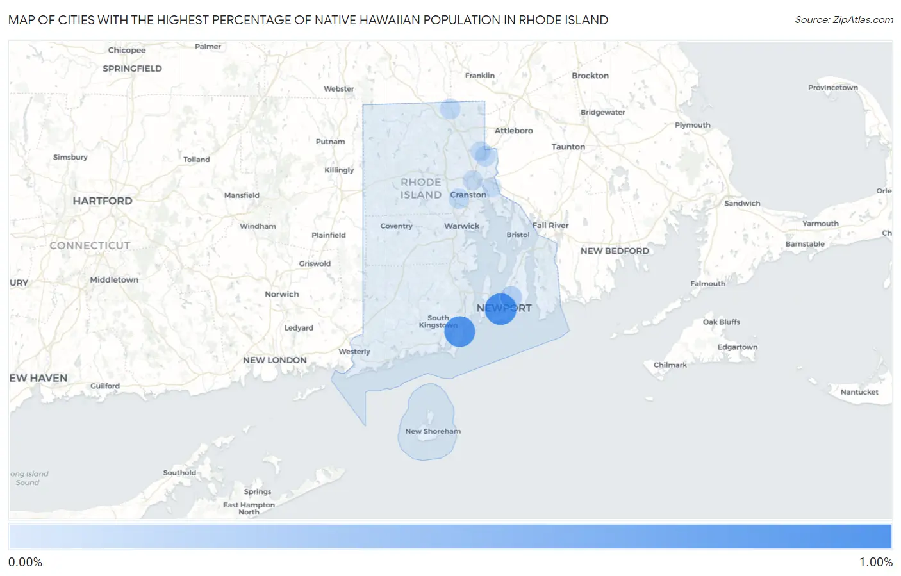The width and height of the screenshot is (901, 576).
Task: Click the 'Warwick' map label
Action: click(x=461, y=226)
